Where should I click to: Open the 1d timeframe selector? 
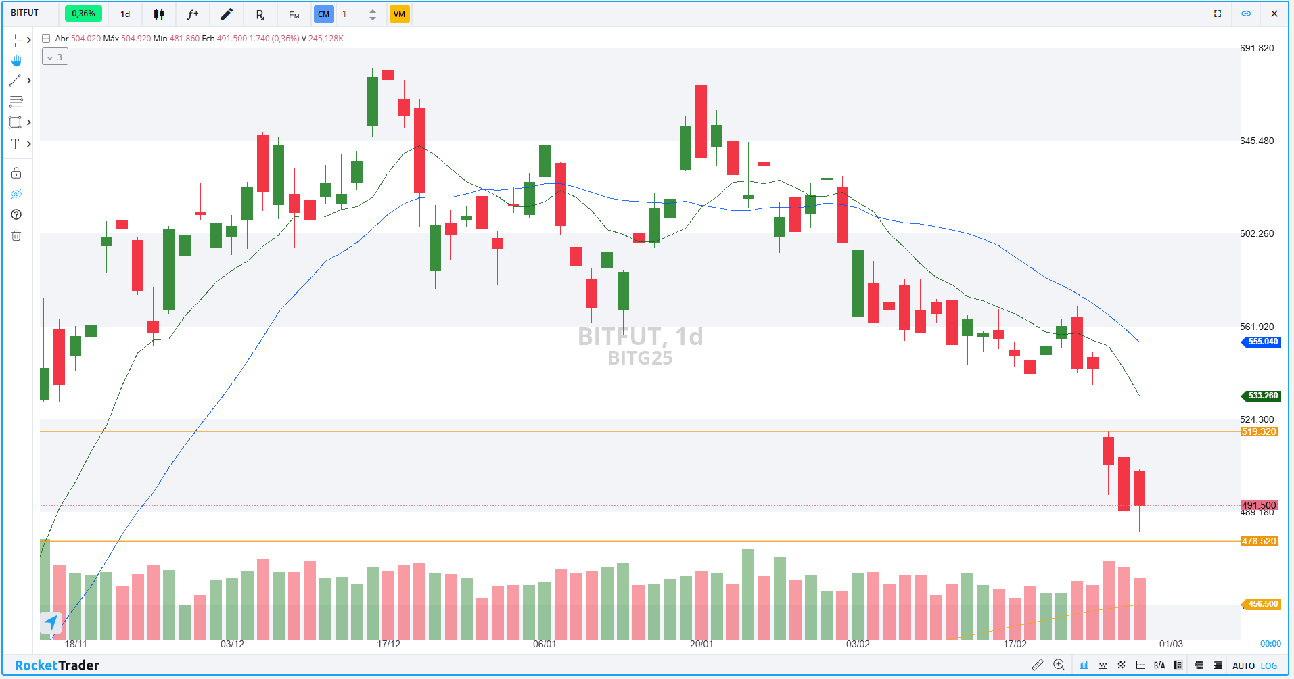[x=125, y=14]
